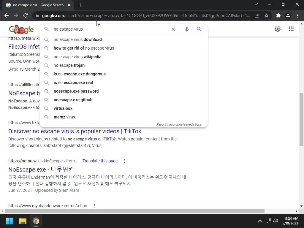Click the myabandonware.com URL text
Screen dimensions: 304x228
(48, 206)
